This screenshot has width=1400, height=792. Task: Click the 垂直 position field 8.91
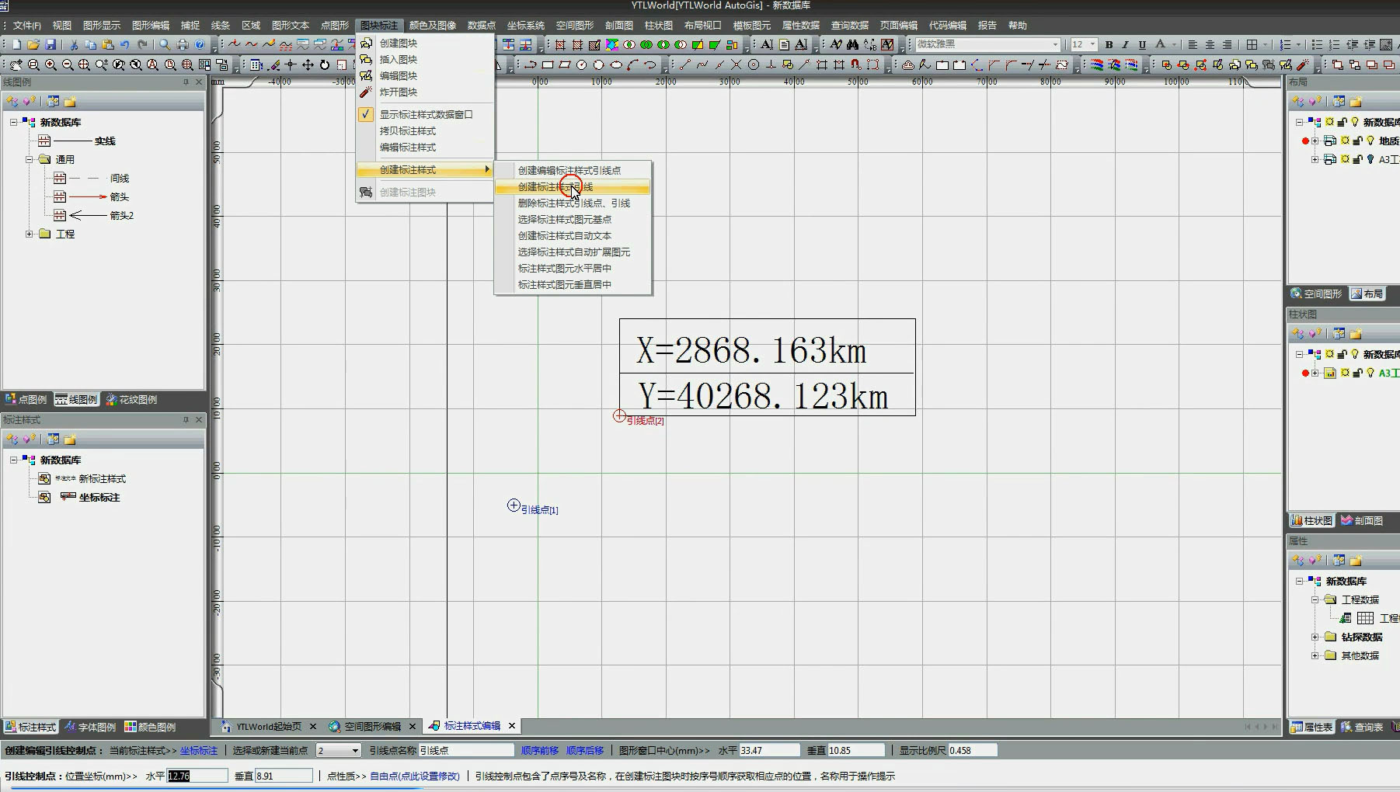pos(283,776)
